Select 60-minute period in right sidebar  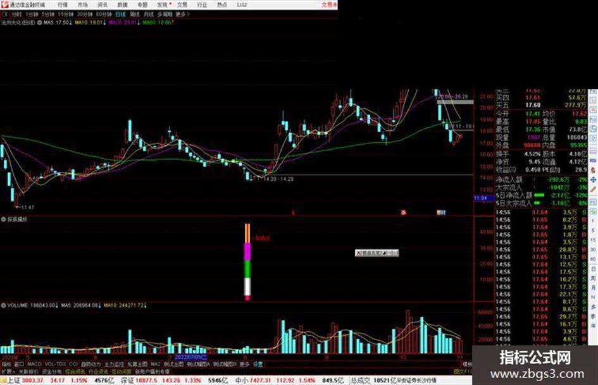pos(593,259)
